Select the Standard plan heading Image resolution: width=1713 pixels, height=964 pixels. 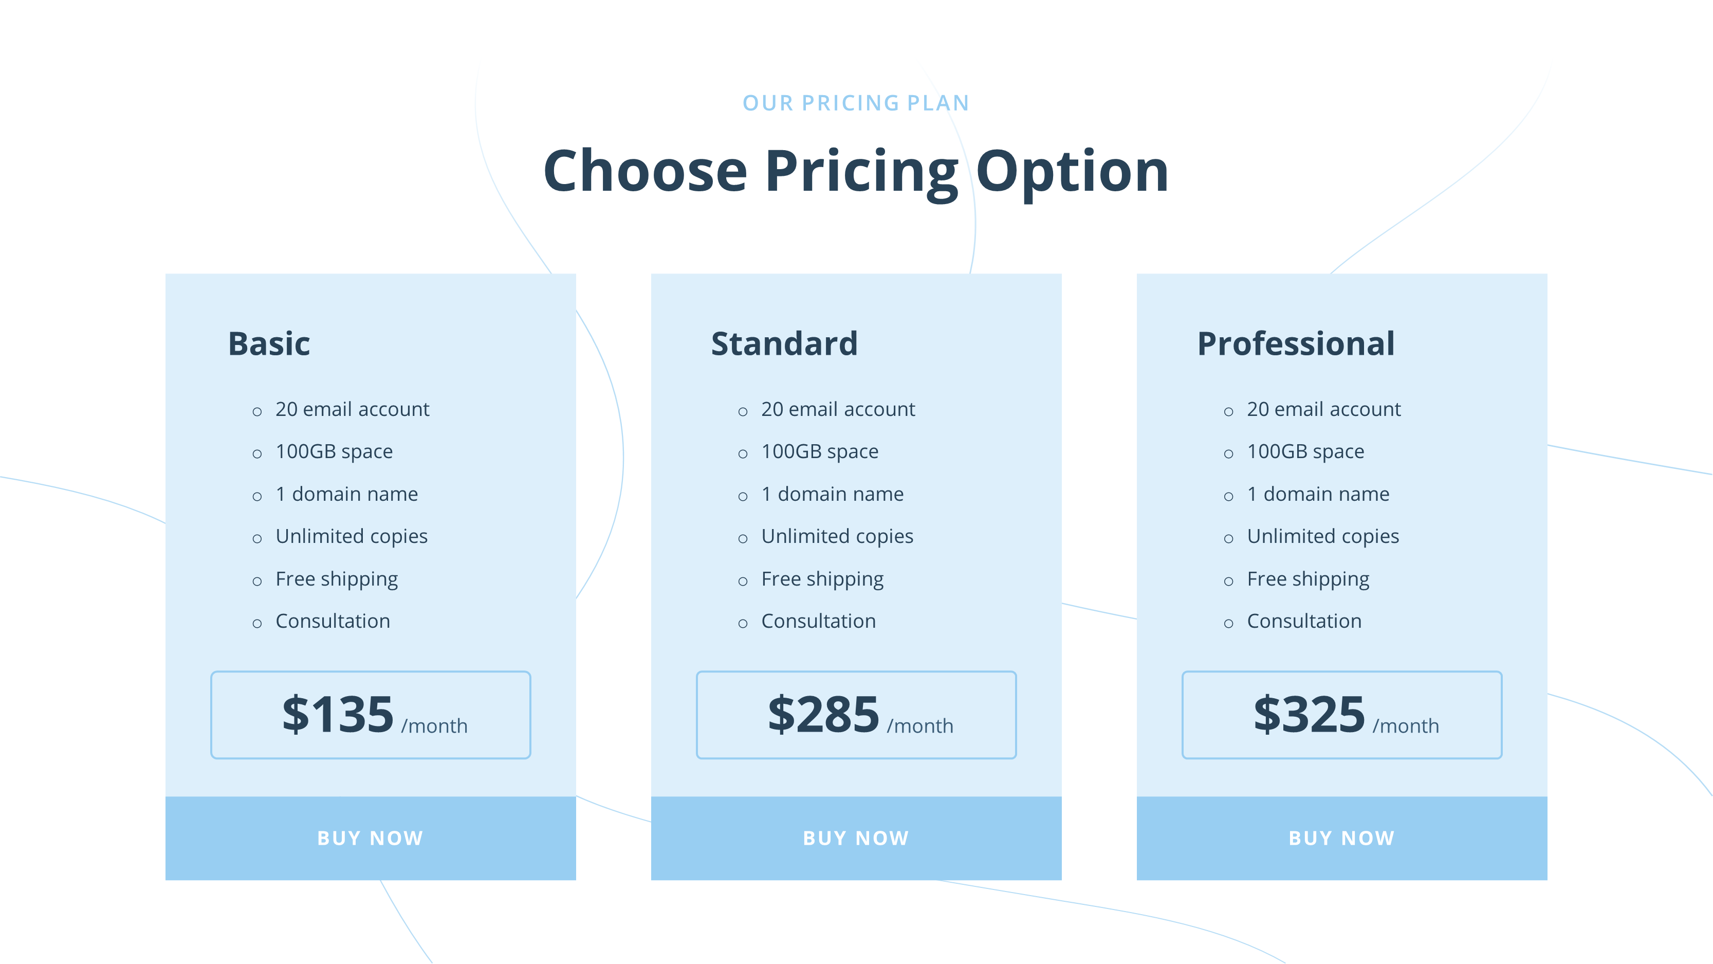click(x=784, y=344)
